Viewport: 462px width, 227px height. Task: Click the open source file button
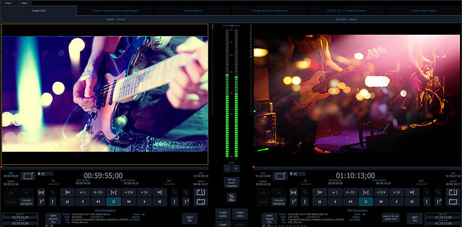point(53,218)
